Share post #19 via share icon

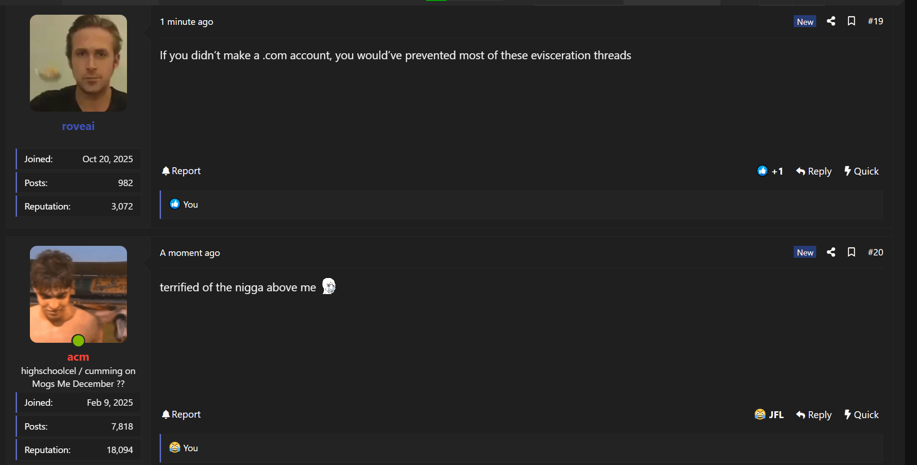coord(831,21)
